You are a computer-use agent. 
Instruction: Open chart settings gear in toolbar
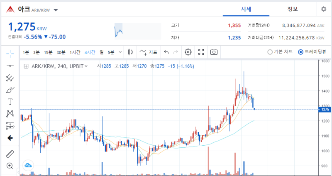click(x=188, y=52)
